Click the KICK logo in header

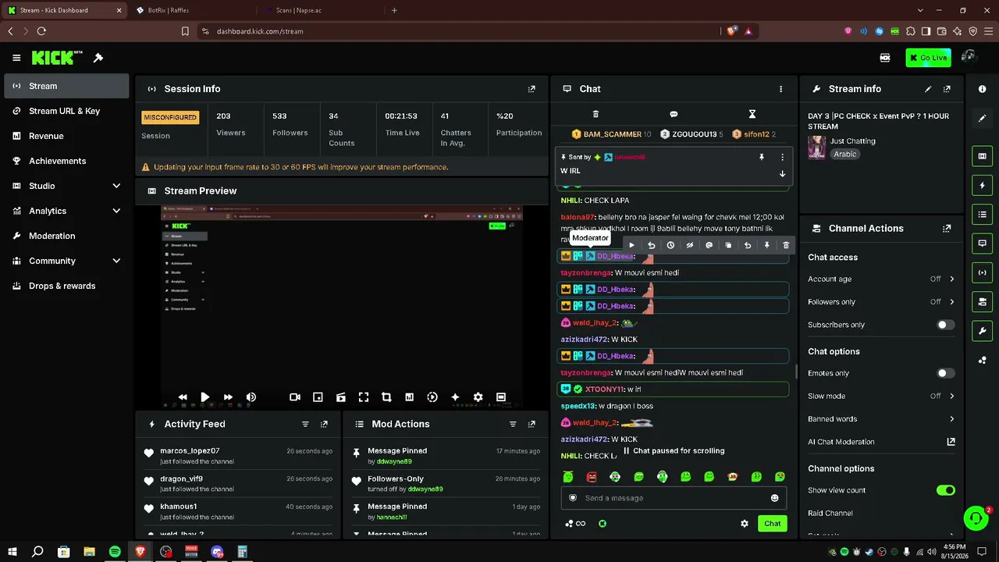tap(57, 58)
